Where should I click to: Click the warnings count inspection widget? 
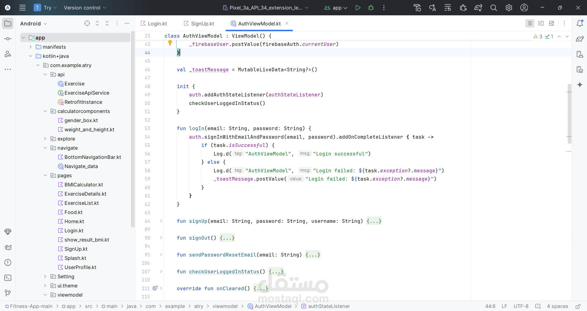(538, 36)
